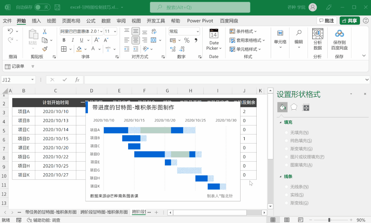The image size is (371, 223).
Task: Open font color A swatch
Action: tap(93, 49)
